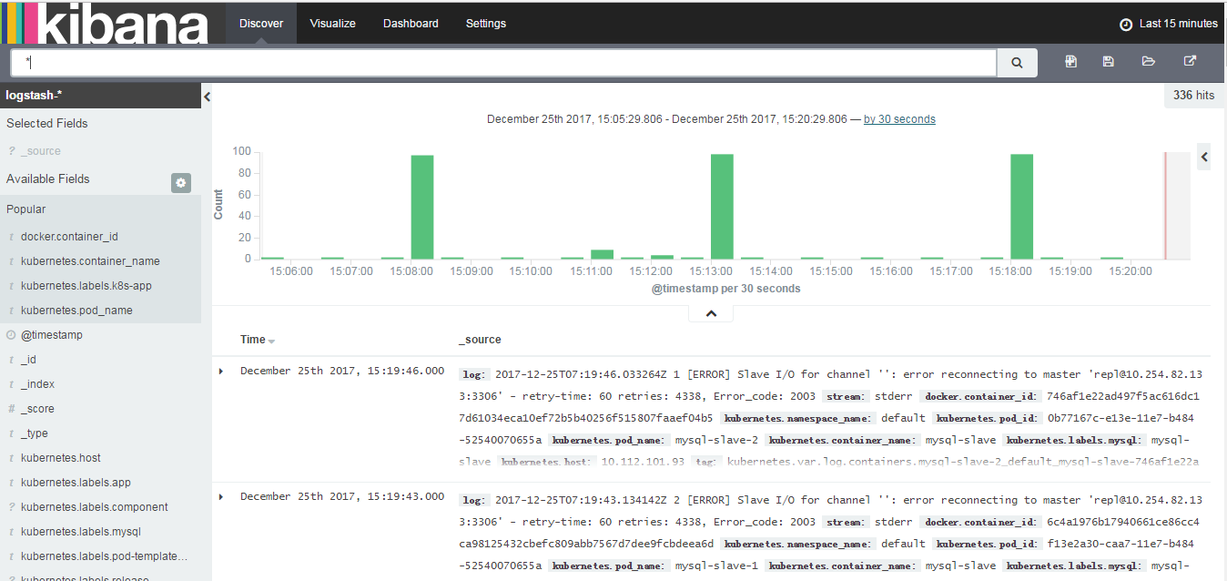Change interval via the by 30 seconds link
The height and width of the screenshot is (581, 1227).
[x=899, y=118]
